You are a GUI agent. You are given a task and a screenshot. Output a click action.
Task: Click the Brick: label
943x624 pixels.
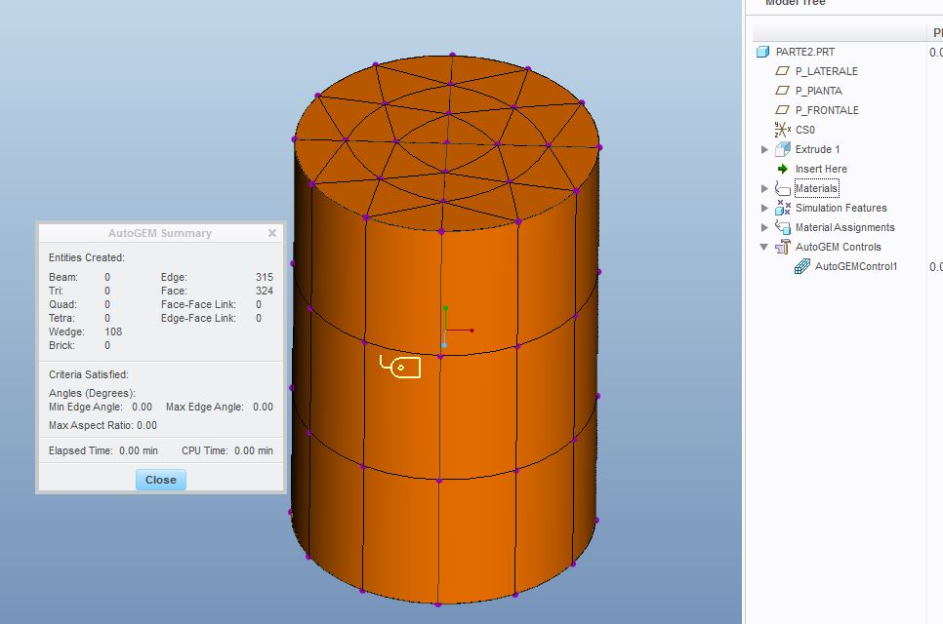click(x=61, y=345)
